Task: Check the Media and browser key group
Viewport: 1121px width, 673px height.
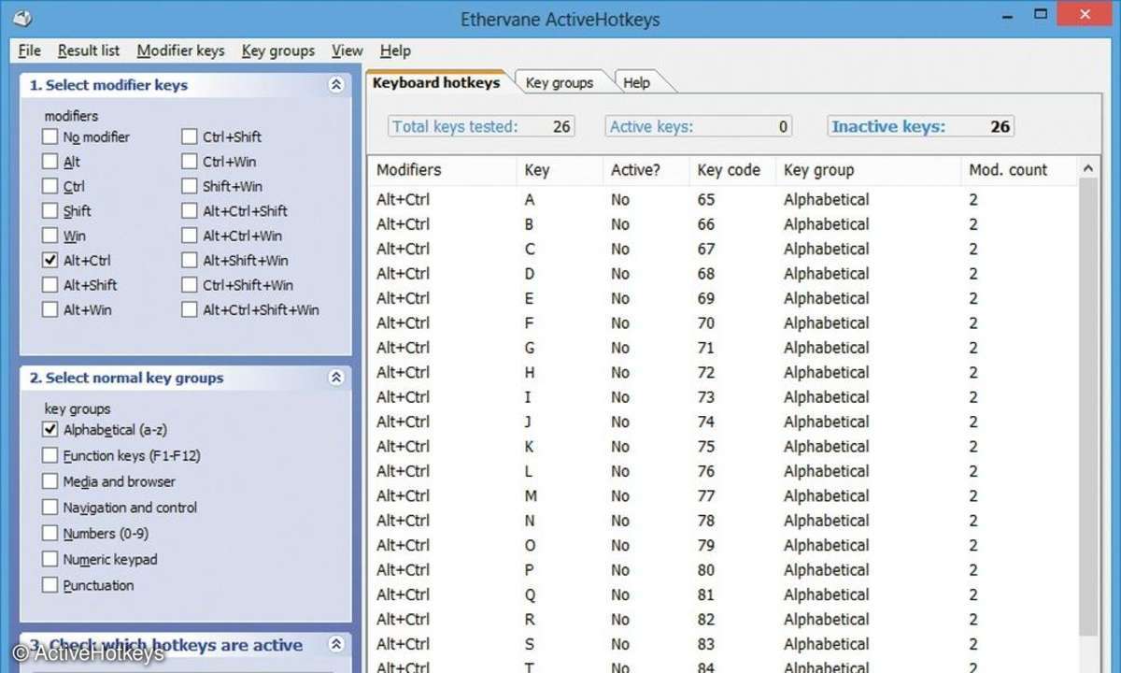Action: point(50,481)
